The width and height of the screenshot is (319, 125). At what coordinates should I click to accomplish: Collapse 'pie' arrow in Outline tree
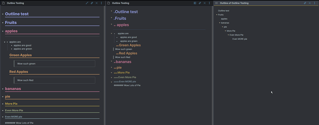(222, 27)
